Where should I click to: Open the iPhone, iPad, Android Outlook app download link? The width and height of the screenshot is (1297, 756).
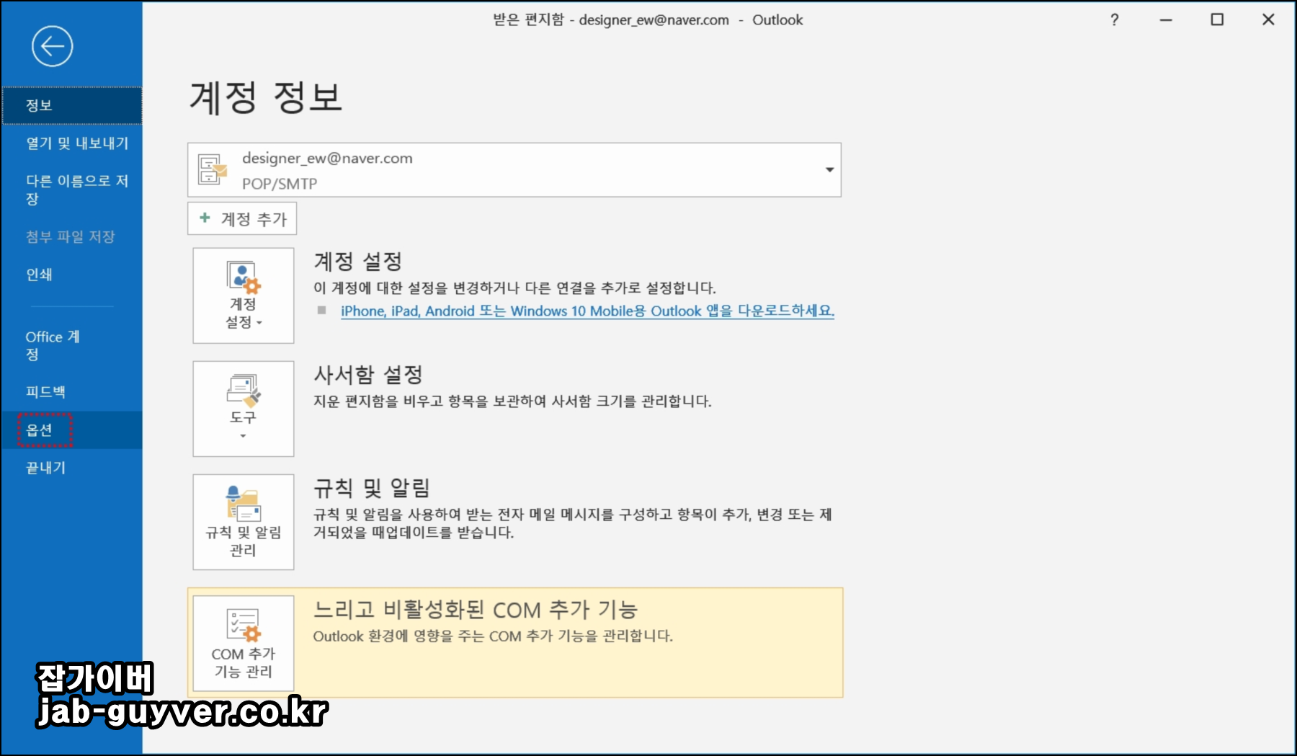tap(587, 311)
